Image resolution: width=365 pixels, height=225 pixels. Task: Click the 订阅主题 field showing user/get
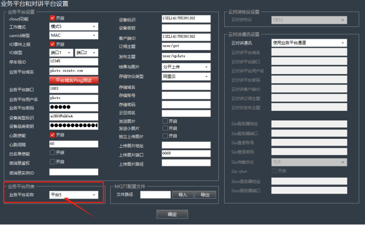(x=186, y=46)
